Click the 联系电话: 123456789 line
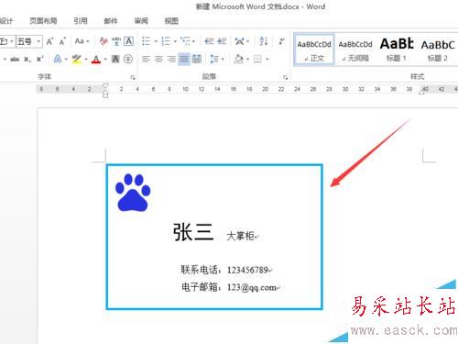Viewport: 458px width, 344px height. coord(224,270)
